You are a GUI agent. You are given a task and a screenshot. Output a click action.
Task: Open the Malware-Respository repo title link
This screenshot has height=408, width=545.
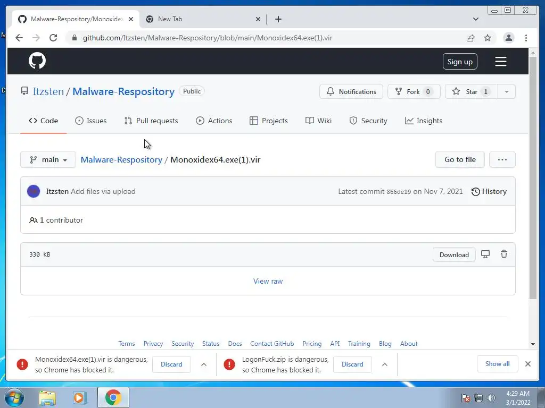coord(123,91)
